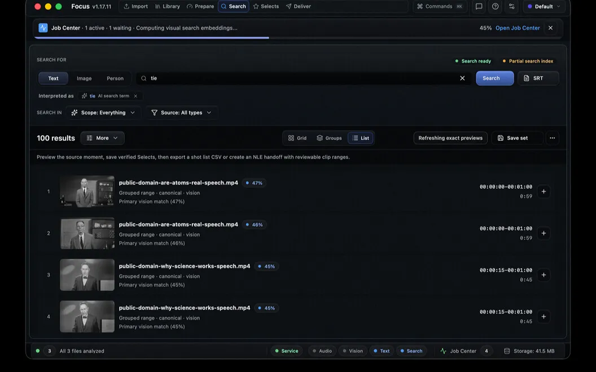
Task: Clear the search query with X
Action: click(462, 78)
